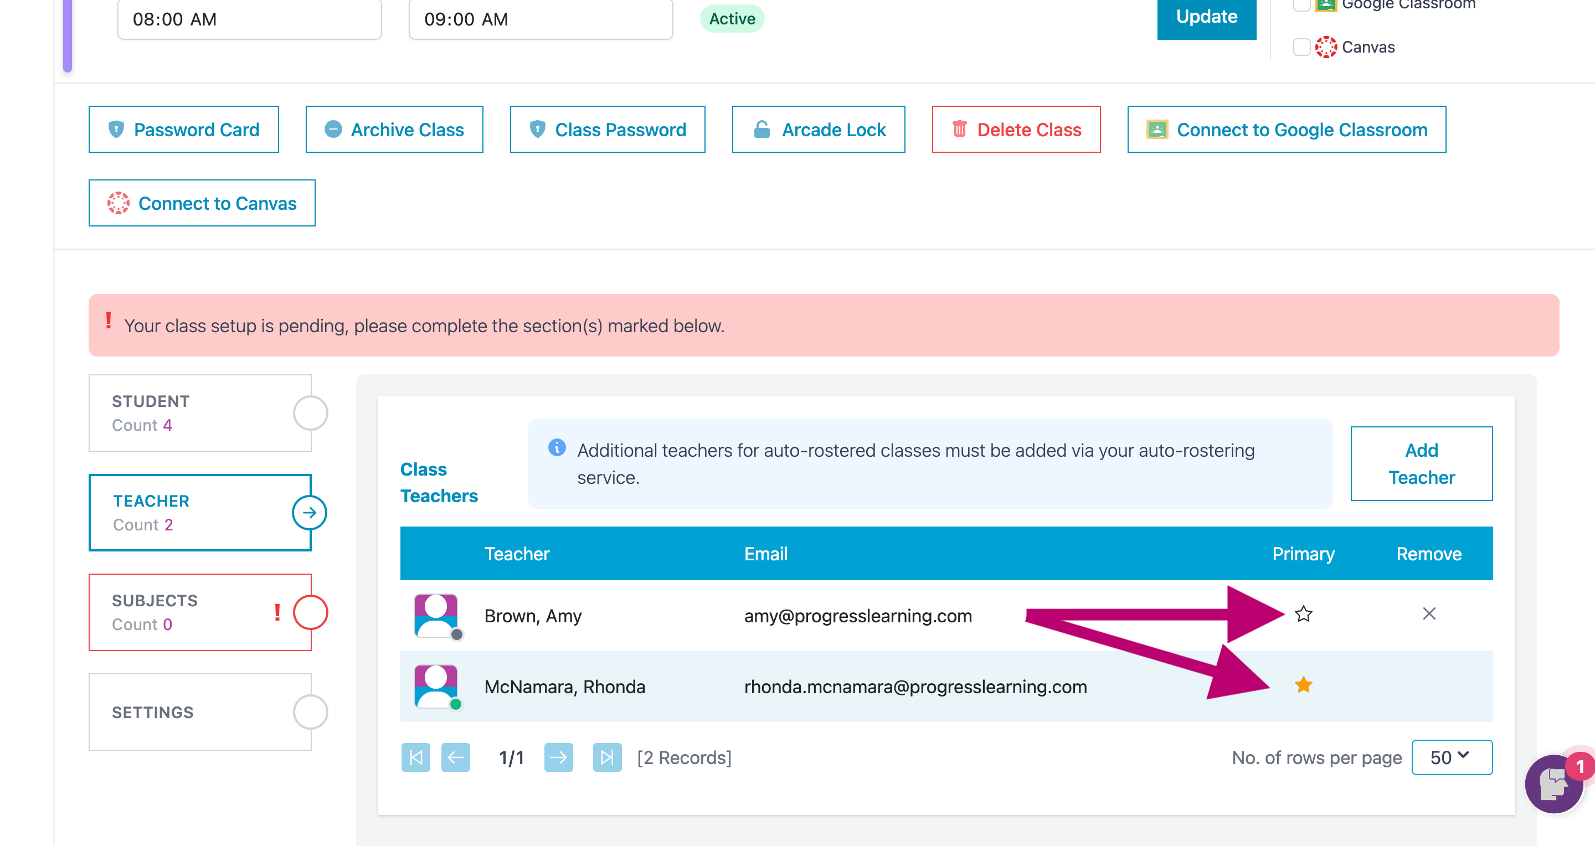Image resolution: width=1595 pixels, height=846 pixels.
Task: Open the rows per page dropdown
Action: [1452, 757]
